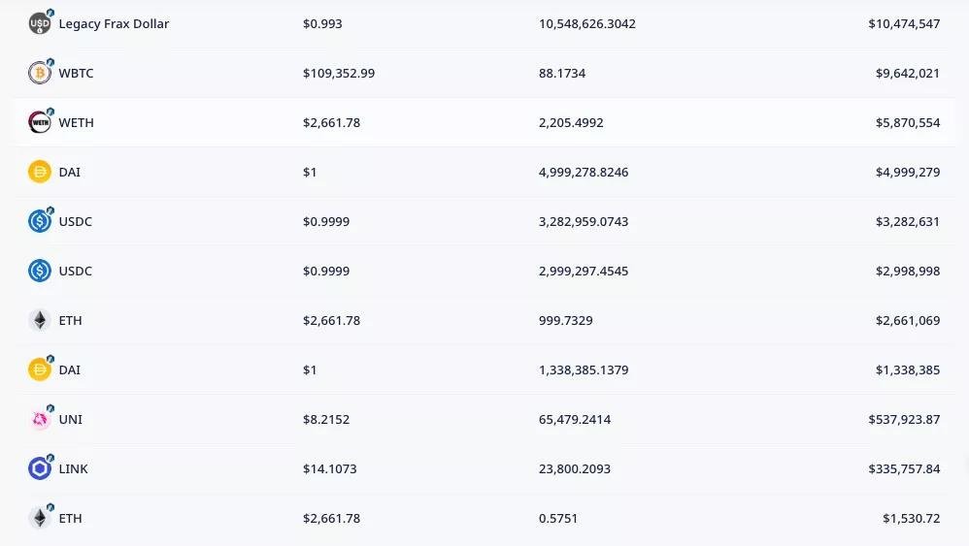
Task: Select the WETH token name
Action: pyautogui.click(x=76, y=122)
